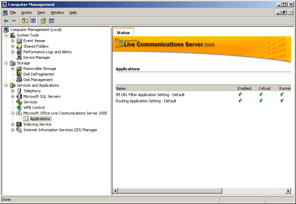Open the Window menu

[57, 13]
